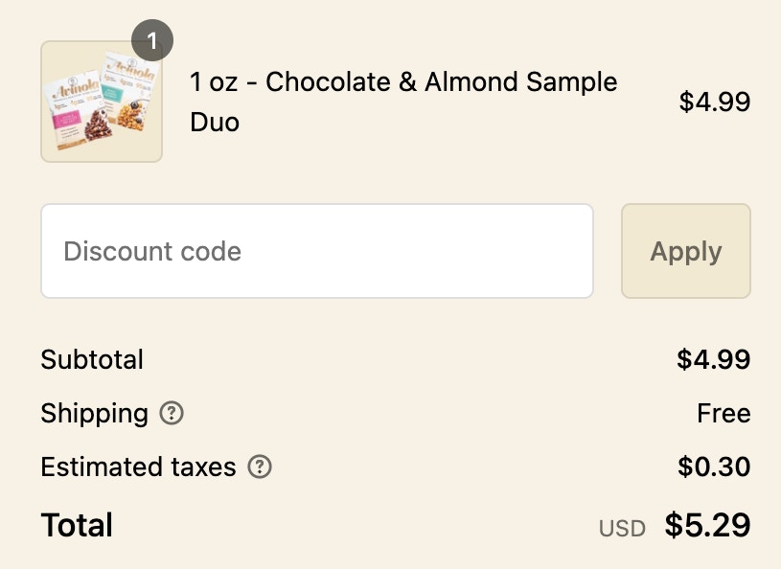Image resolution: width=781 pixels, height=569 pixels.
Task: Click the Shipping help question-mark icon
Action: tap(172, 413)
